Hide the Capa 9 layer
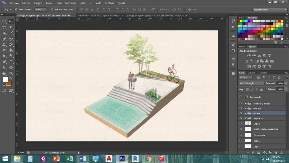289x163 pixels. point(241,123)
